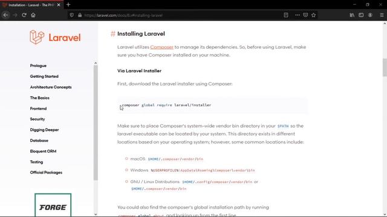Open Official Packages section

pos(46,172)
